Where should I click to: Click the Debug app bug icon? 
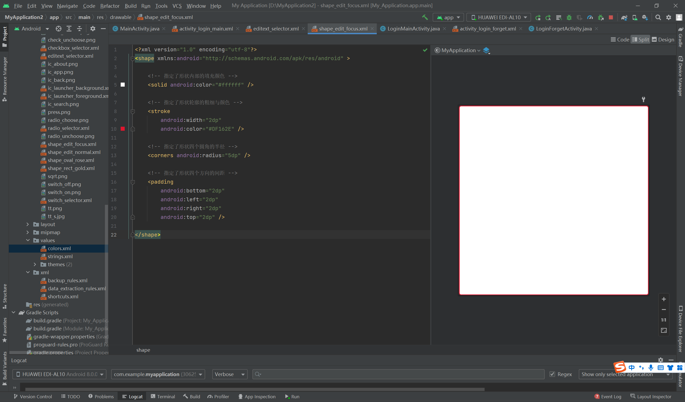pyautogui.click(x=569, y=17)
